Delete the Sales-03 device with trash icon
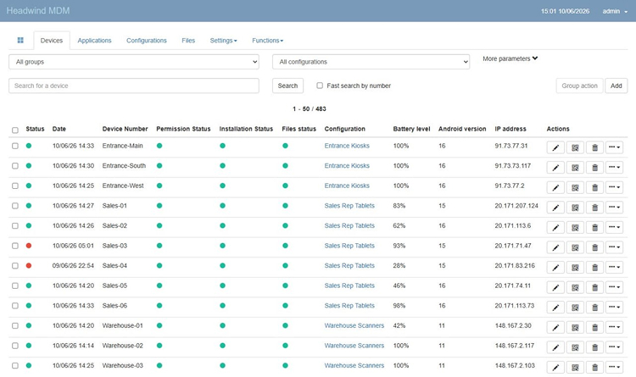 (x=594, y=247)
